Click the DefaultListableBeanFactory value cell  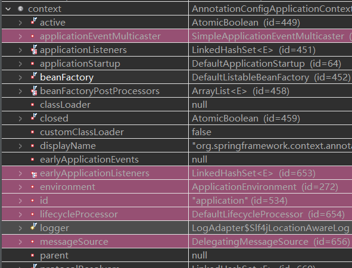tap(270, 77)
